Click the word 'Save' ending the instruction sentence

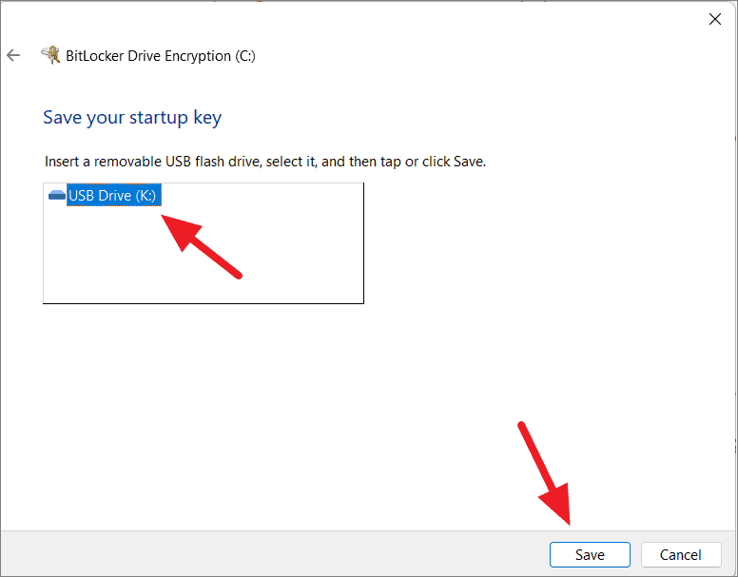(x=469, y=162)
